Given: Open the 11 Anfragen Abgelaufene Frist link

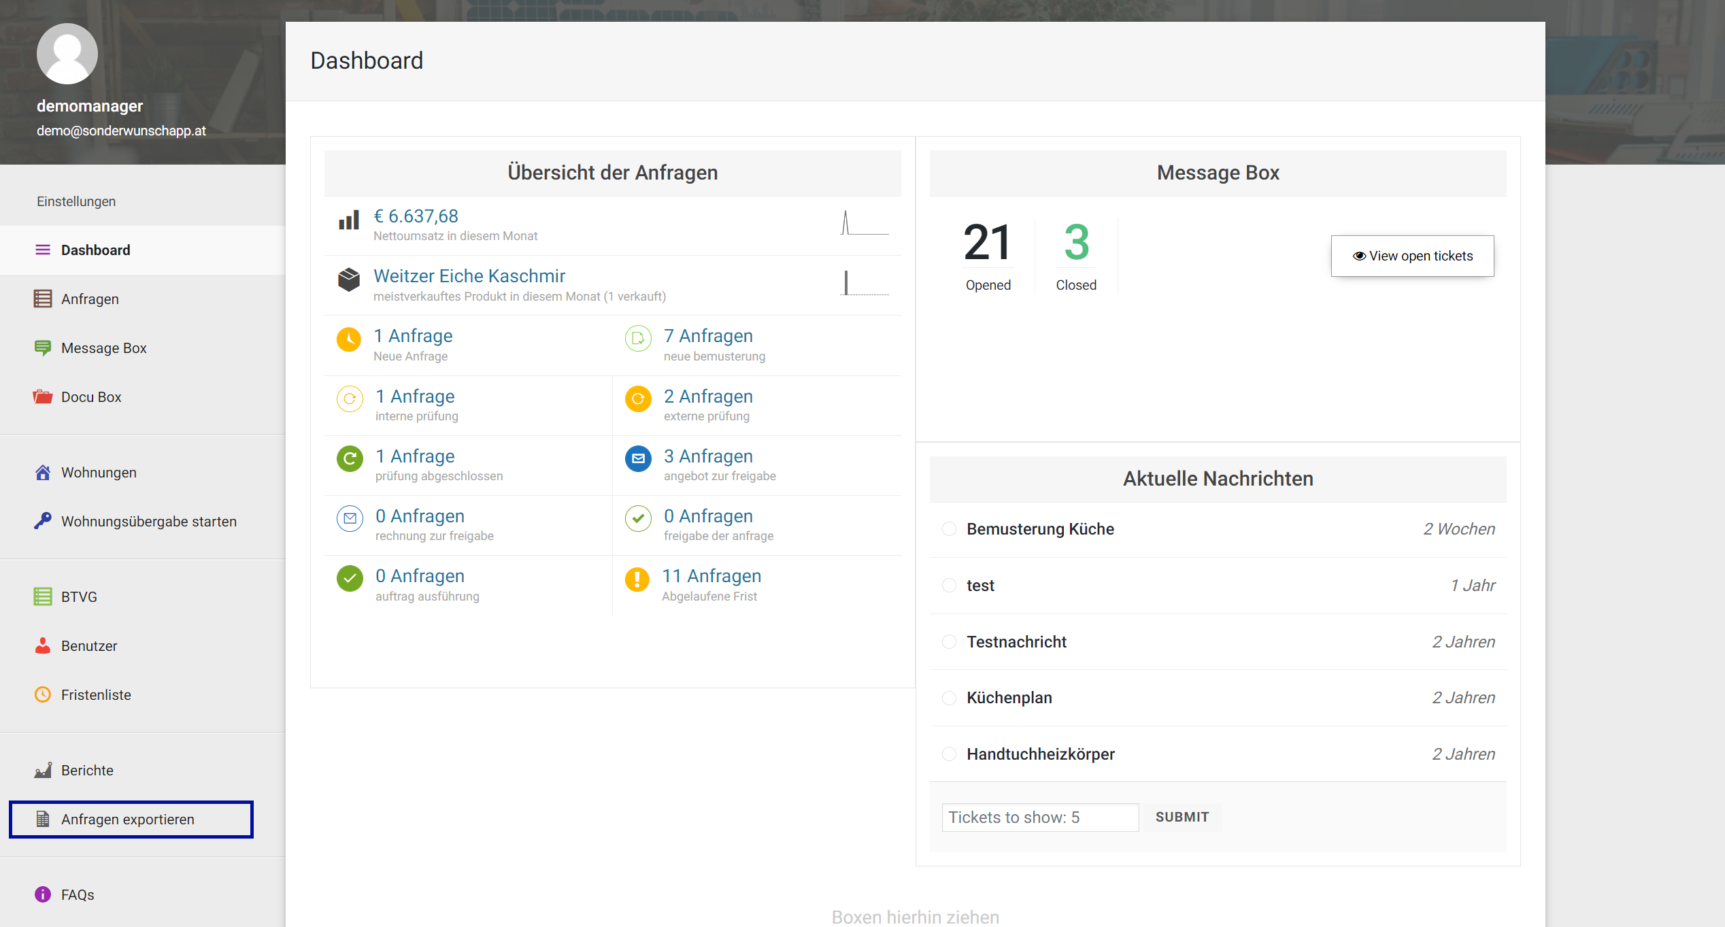Looking at the screenshot, I should (711, 576).
